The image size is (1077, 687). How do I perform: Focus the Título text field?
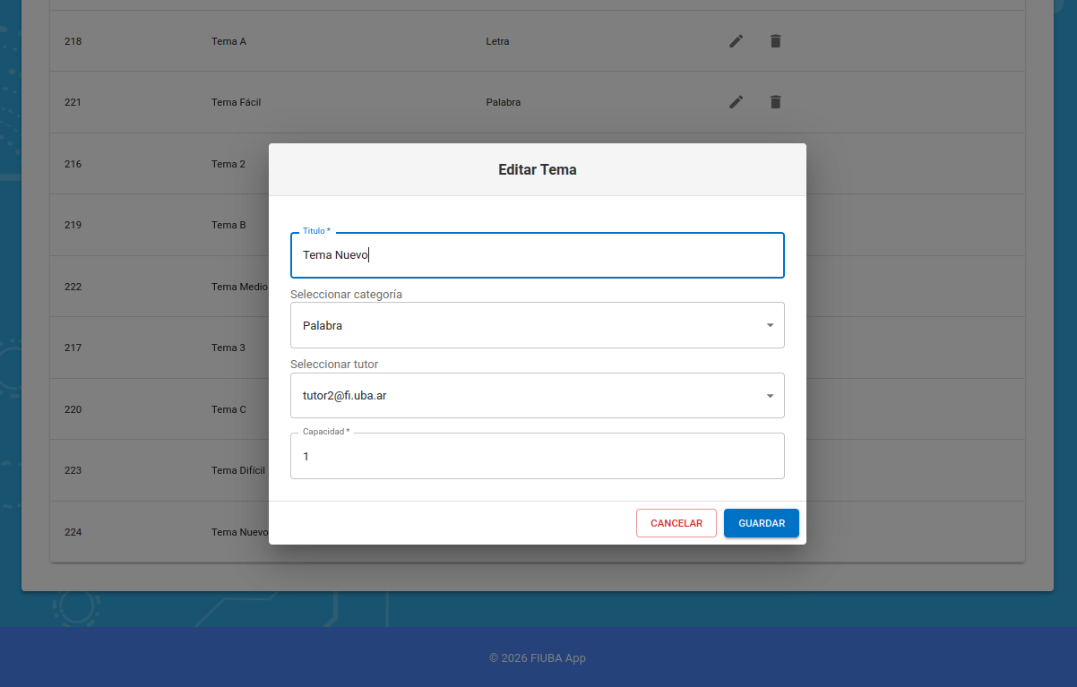click(x=537, y=255)
